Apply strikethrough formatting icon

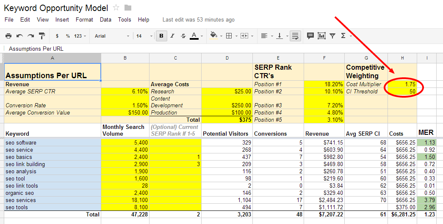pyautogui.click(x=183, y=36)
